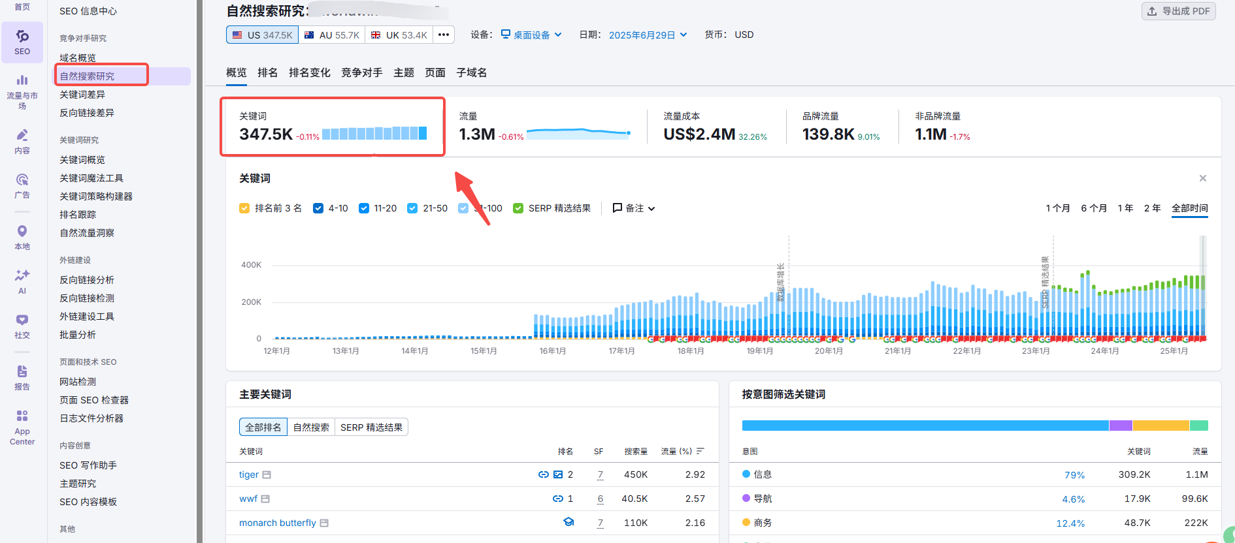
Task: Open the AI section icon
Action: coord(22,281)
